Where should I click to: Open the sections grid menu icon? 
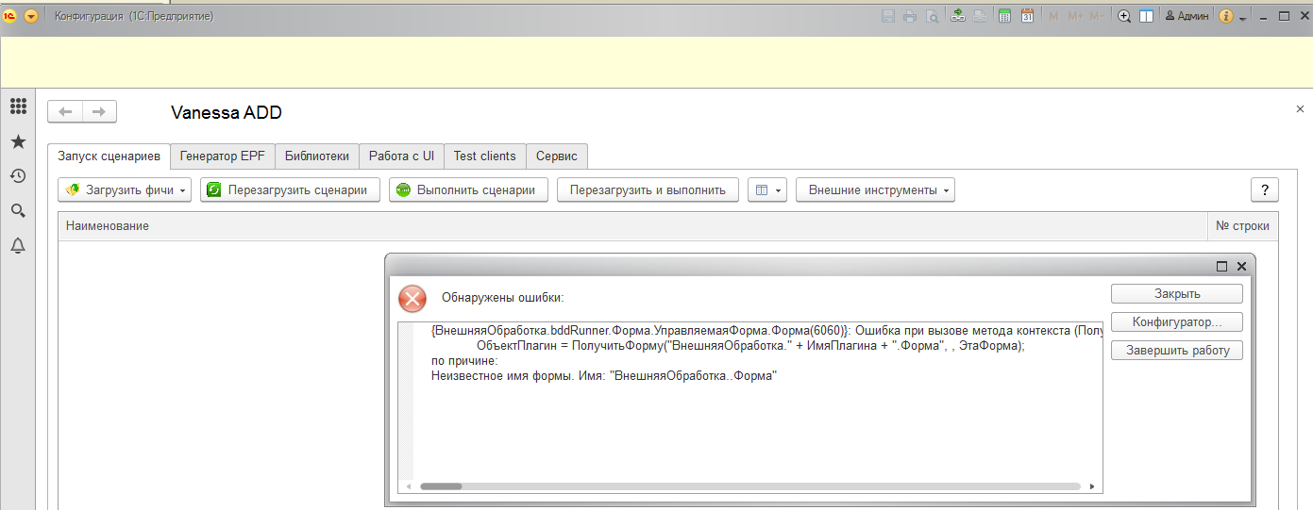pyautogui.click(x=18, y=107)
